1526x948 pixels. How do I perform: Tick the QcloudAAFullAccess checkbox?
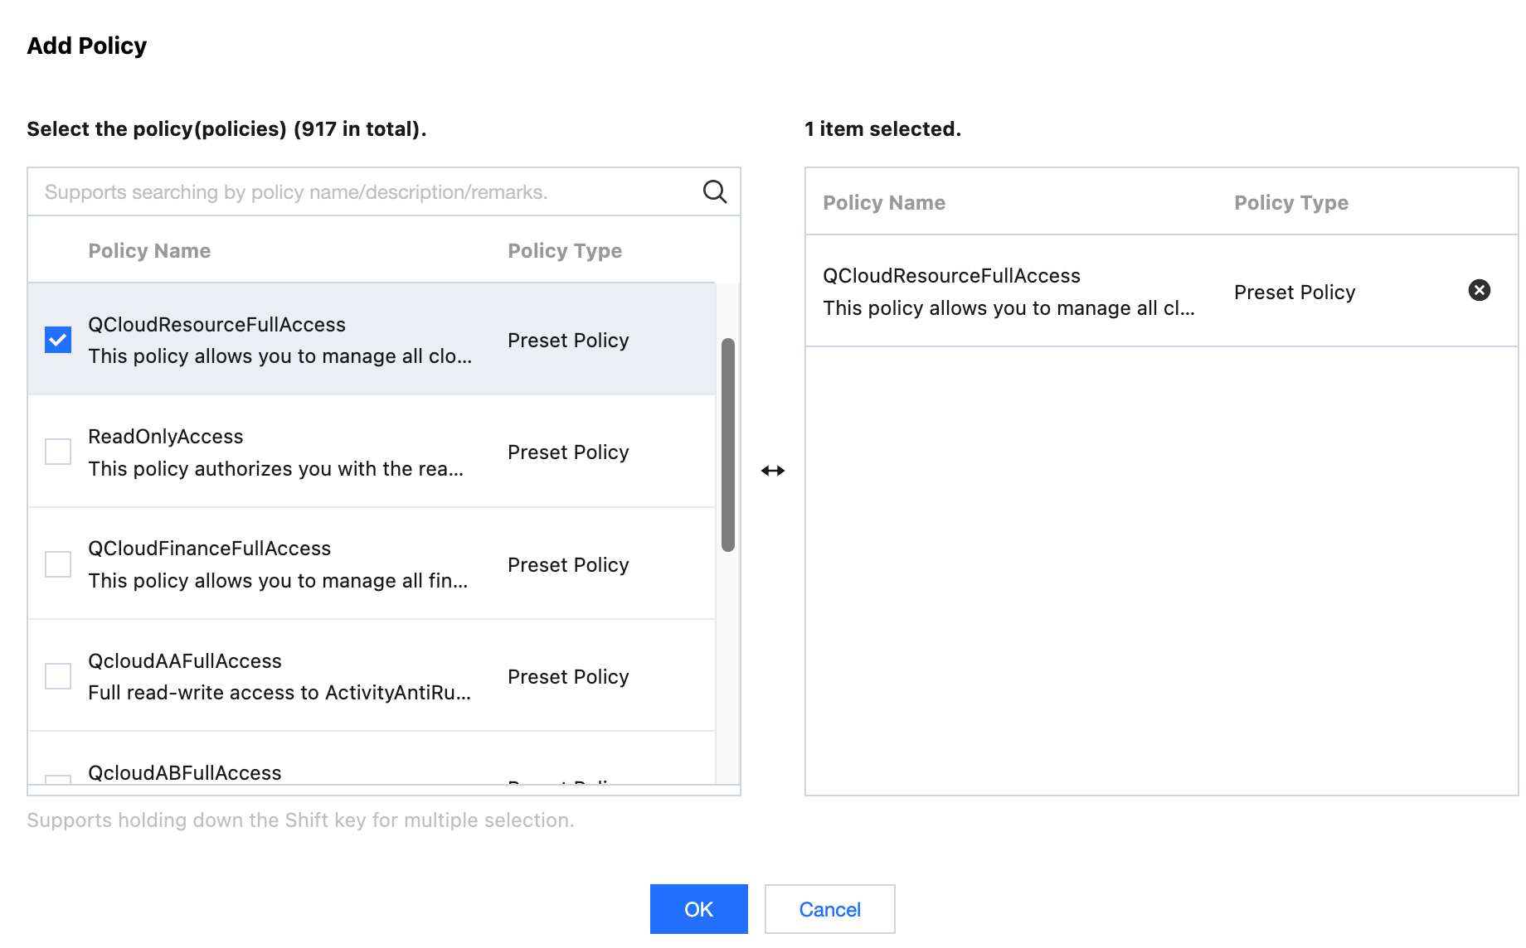pos(58,676)
